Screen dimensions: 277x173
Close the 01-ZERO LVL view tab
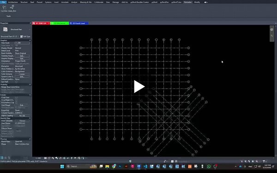[x=49, y=24]
